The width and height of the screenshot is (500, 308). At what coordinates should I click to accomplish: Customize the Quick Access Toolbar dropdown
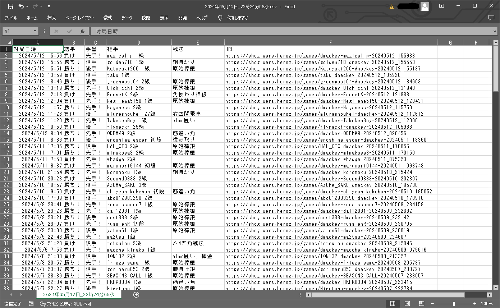[x=49, y=6]
